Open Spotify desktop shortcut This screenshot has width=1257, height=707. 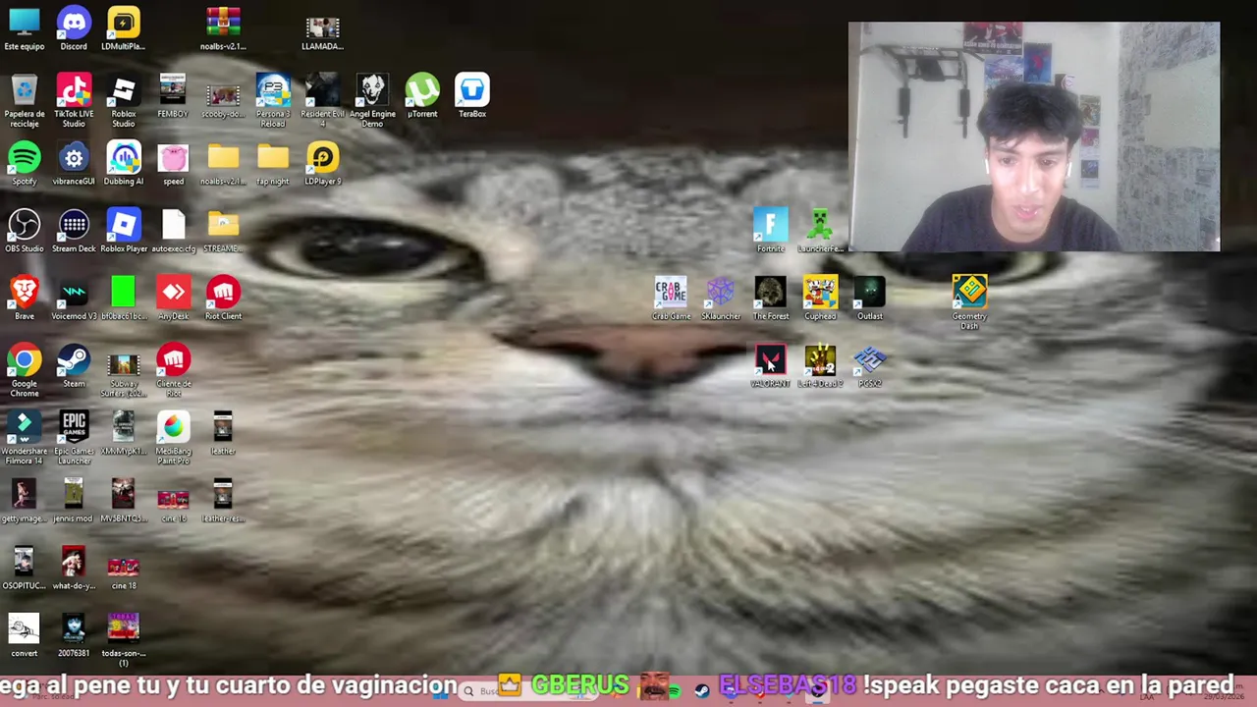(25, 163)
